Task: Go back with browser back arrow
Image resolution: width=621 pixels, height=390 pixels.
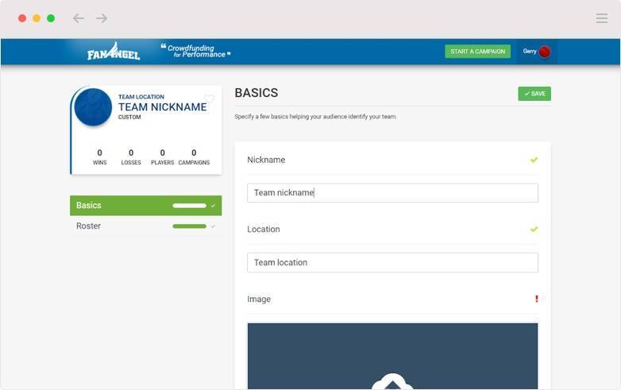Action: (78, 18)
